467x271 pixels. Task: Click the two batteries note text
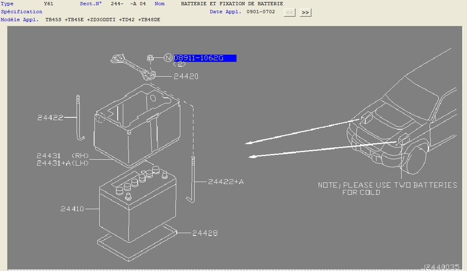coord(388,189)
